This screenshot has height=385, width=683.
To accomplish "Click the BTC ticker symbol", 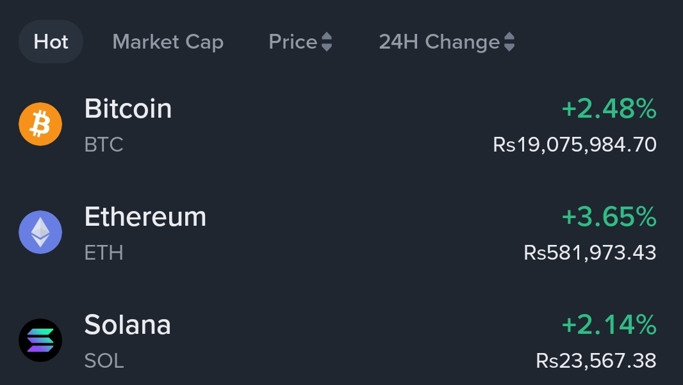I will [x=104, y=145].
